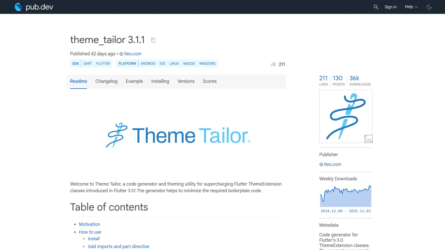Open the needle-and-thread package thumbnail

click(346, 116)
